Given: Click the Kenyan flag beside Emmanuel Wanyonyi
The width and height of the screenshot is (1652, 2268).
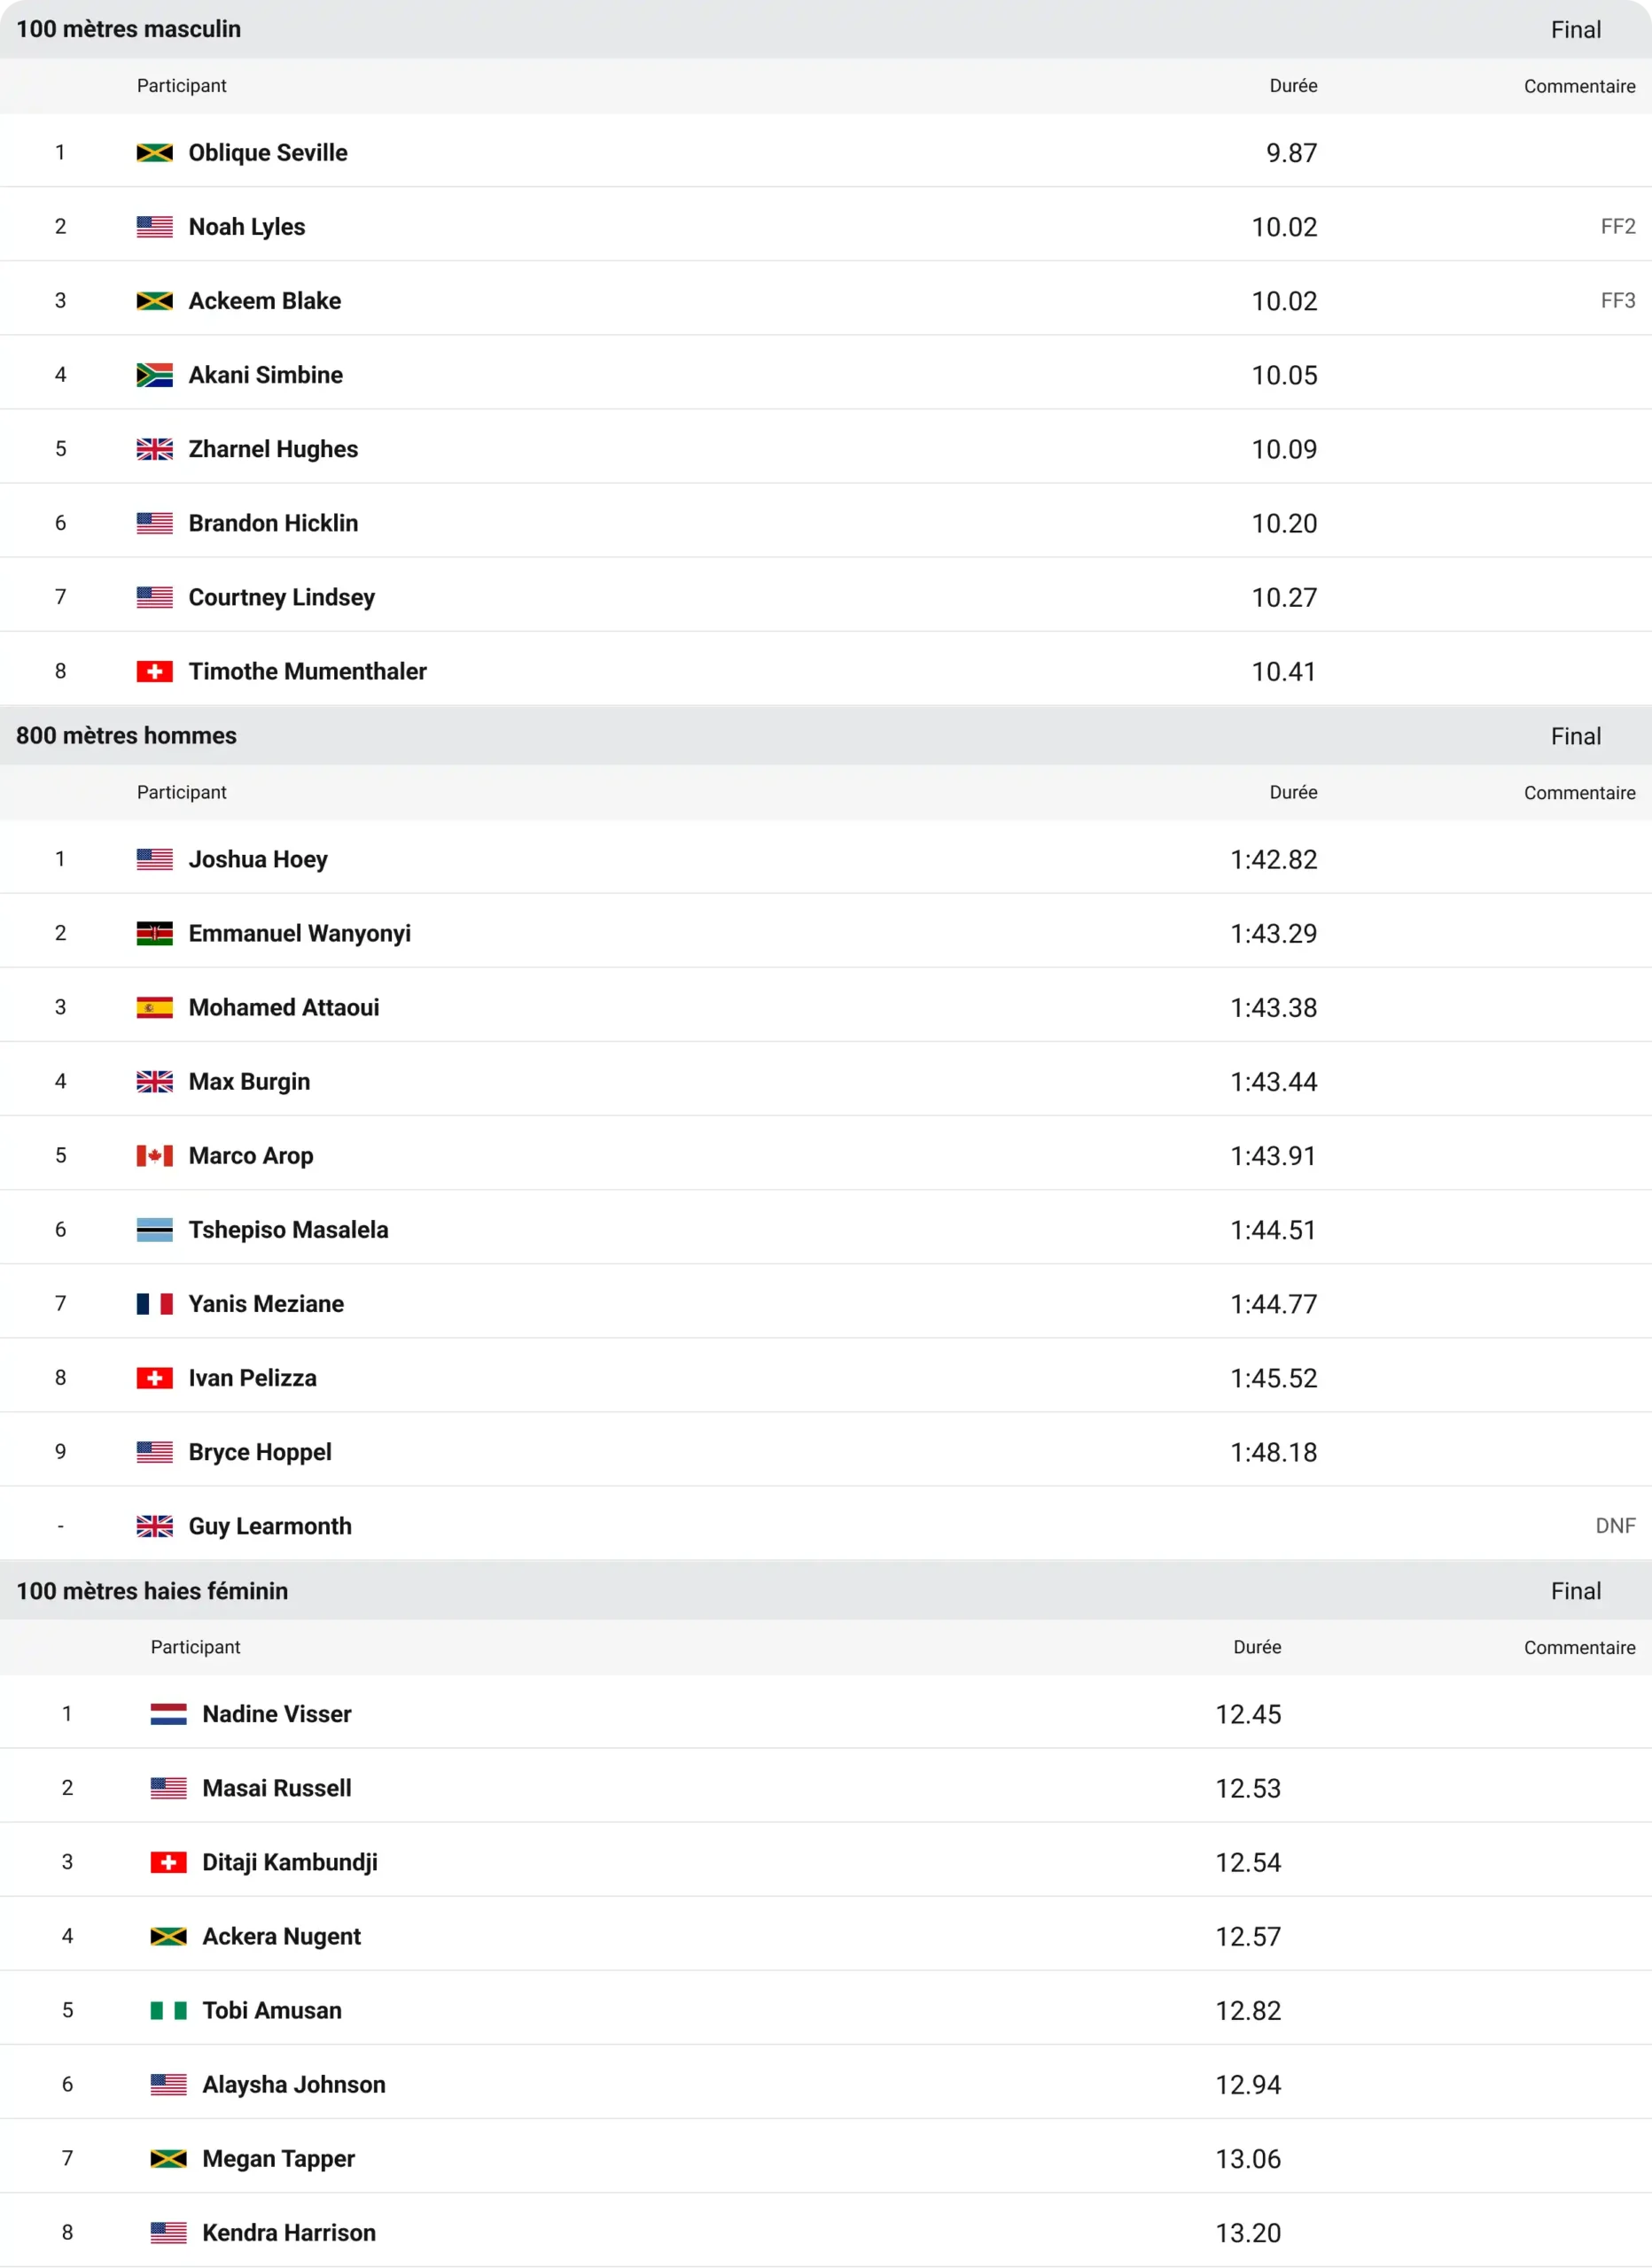Looking at the screenshot, I should click(x=154, y=933).
